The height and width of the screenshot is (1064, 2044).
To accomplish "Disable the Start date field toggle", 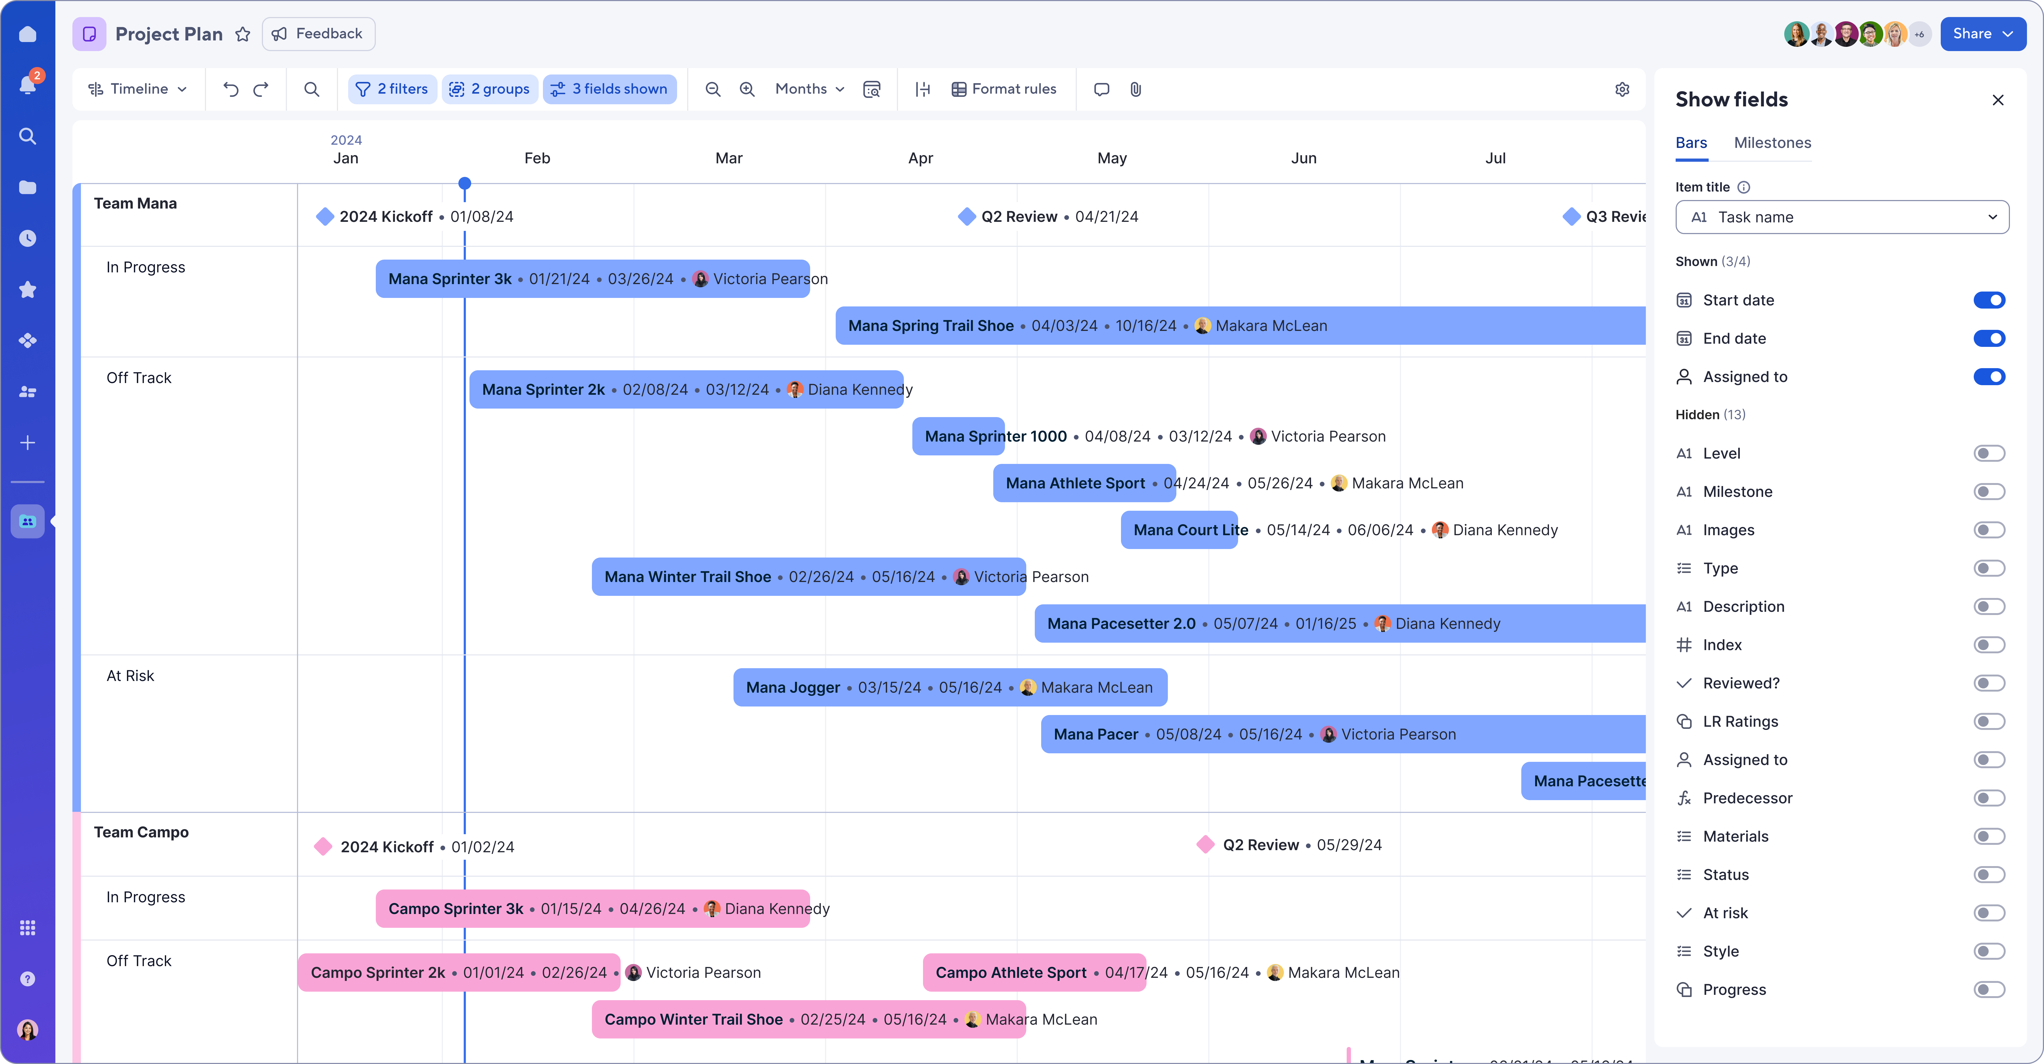I will point(1989,300).
